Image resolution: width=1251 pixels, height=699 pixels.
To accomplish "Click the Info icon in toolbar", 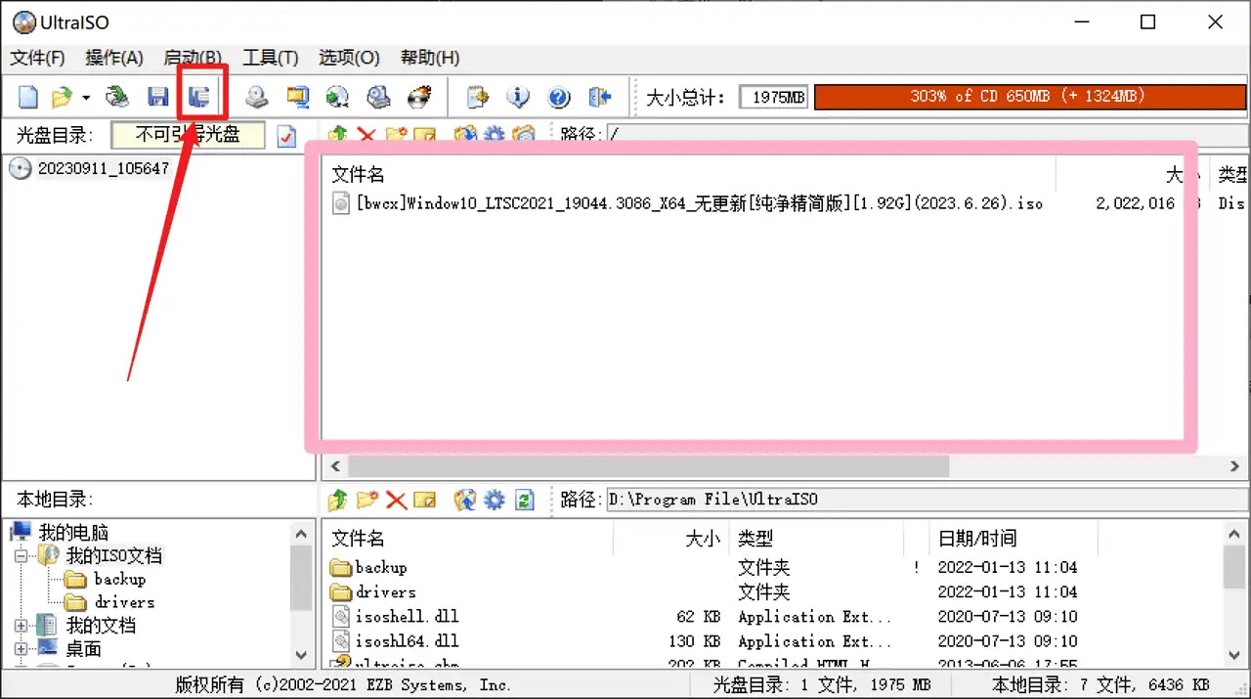I will (x=517, y=97).
